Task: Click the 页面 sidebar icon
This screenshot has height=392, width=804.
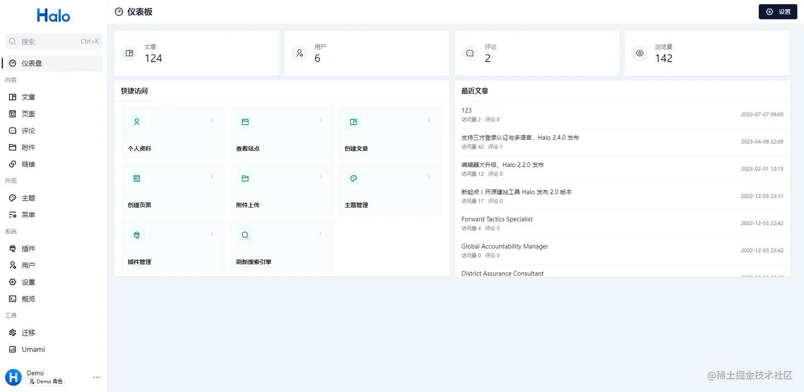Action: click(13, 114)
